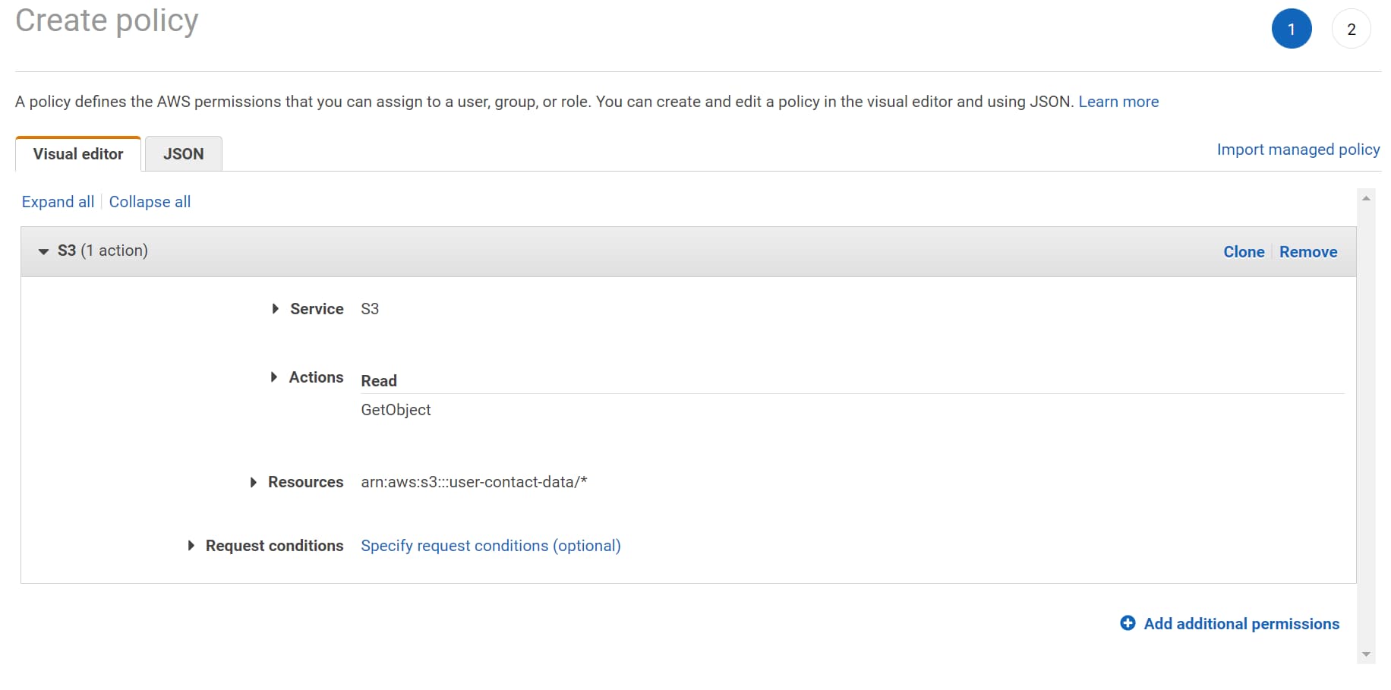Click the arn:aws:s3:::user-contact-data/* resource text

474,482
